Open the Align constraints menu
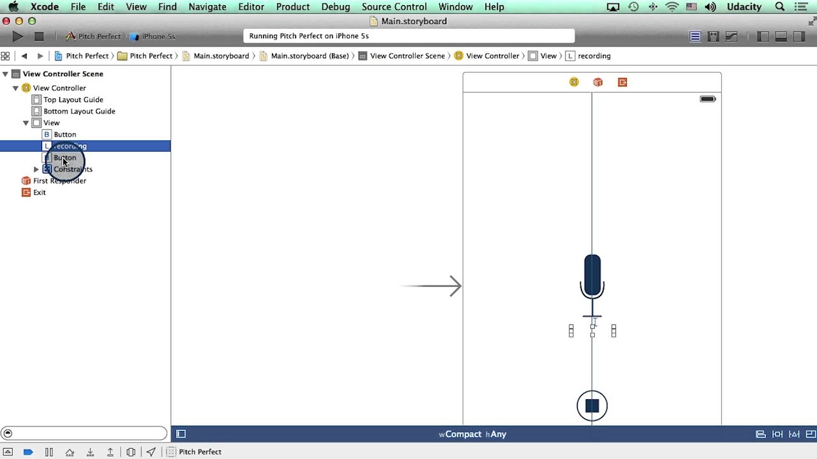Image resolution: width=817 pixels, height=459 pixels. click(760, 434)
